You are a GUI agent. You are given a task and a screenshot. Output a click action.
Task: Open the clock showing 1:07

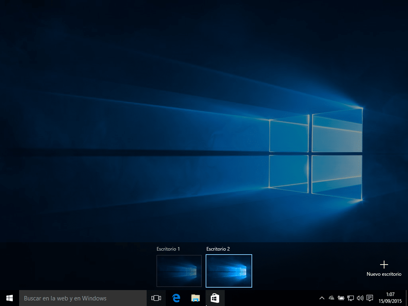pyautogui.click(x=390, y=294)
